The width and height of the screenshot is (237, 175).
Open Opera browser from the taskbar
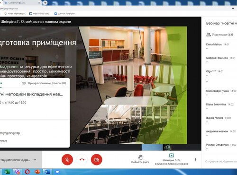[27, 172]
